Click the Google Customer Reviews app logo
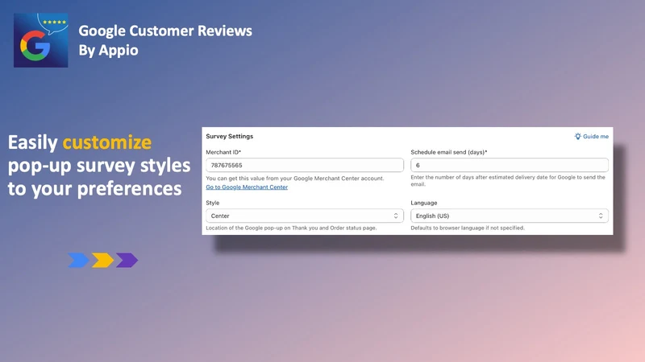This screenshot has width=645, height=362. coord(41,40)
